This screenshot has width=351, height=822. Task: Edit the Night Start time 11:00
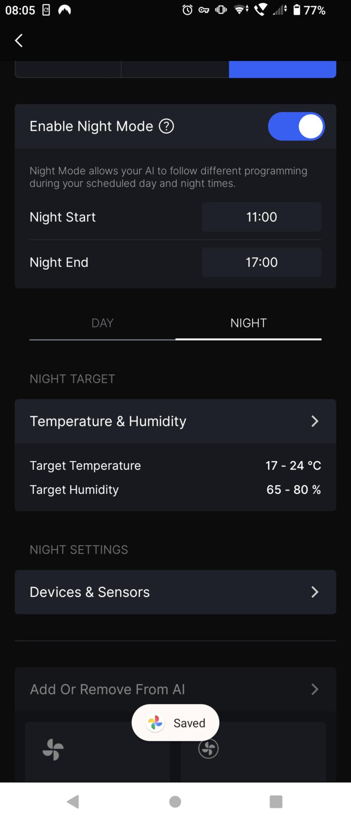[261, 217]
